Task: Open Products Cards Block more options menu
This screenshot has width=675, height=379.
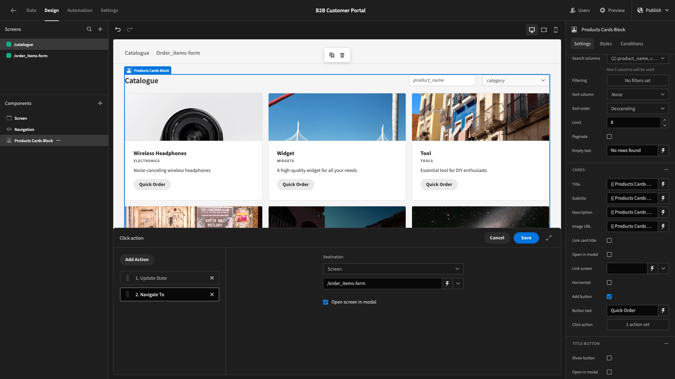Action: coord(58,141)
